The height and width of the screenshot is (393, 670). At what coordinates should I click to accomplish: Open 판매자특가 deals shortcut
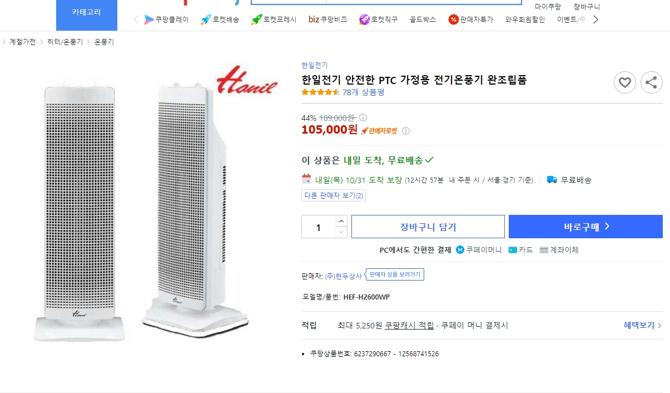pos(470,19)
